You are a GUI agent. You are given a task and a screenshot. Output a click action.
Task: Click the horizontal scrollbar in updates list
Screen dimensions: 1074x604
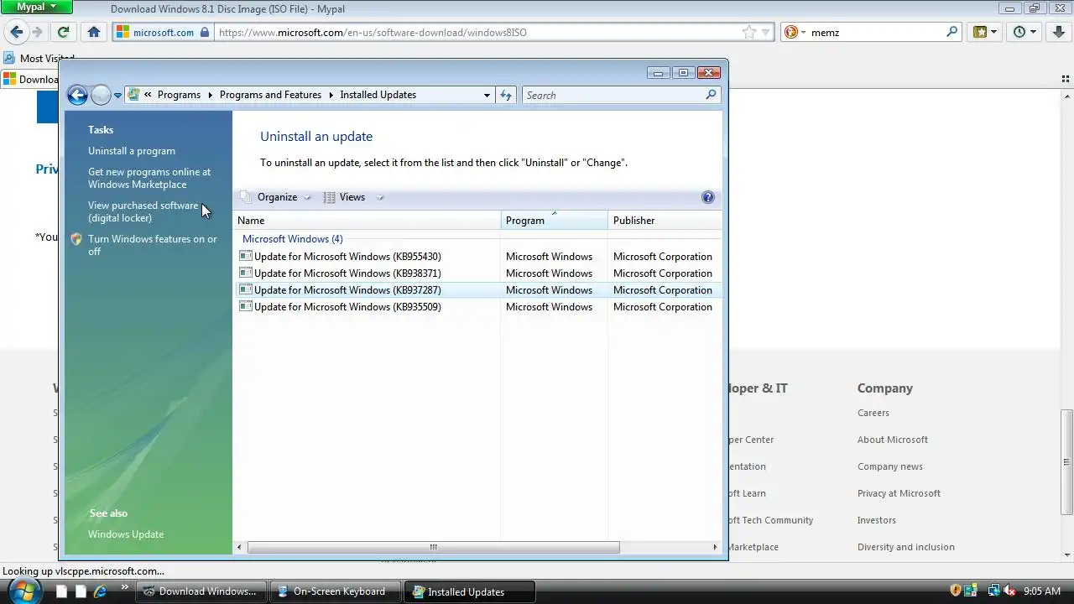pyautogui.click(x=433, y=547)
